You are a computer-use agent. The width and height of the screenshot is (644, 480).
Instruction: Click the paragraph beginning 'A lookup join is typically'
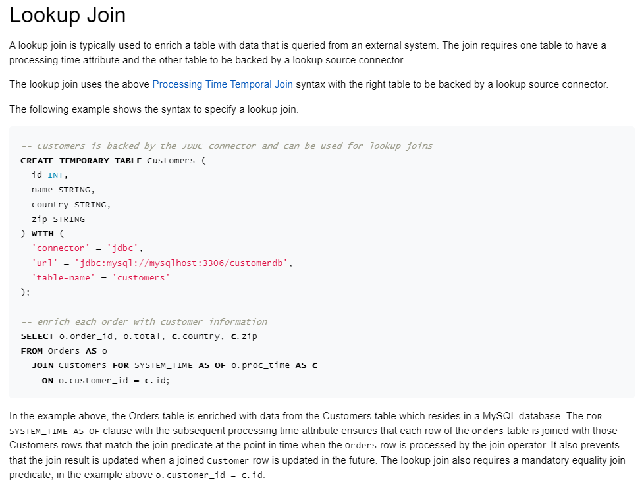[308, 53]
